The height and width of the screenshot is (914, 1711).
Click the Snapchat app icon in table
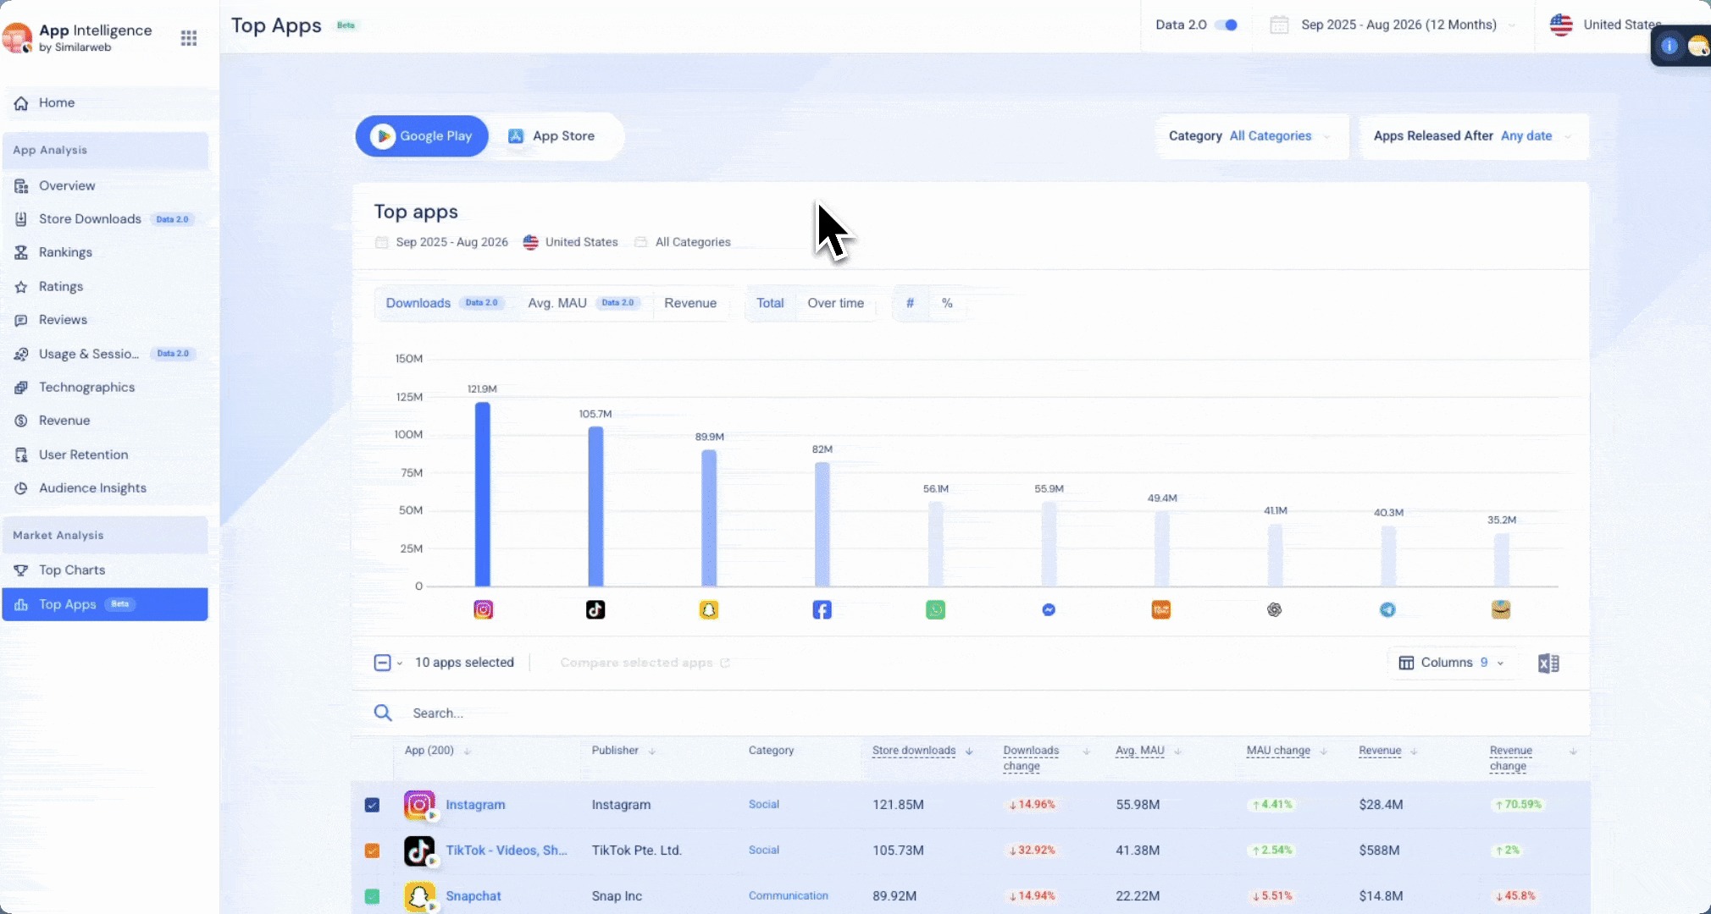pos(419,896)
